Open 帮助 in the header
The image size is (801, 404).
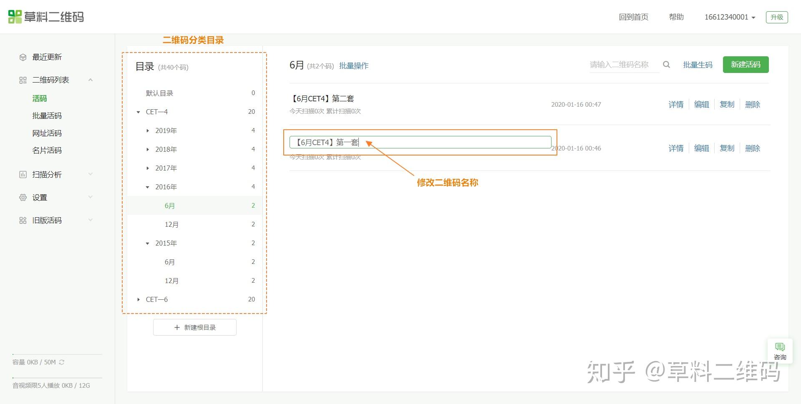pos(676,17)
